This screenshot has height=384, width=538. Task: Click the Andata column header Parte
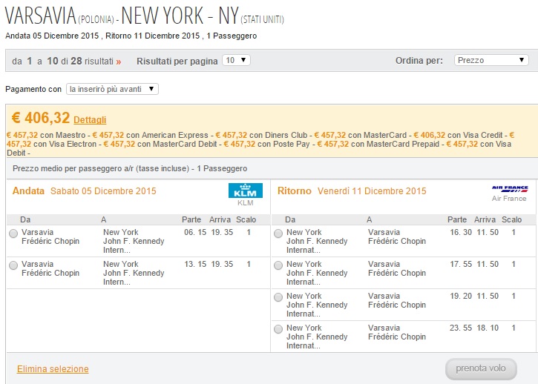tap(191, 219)
